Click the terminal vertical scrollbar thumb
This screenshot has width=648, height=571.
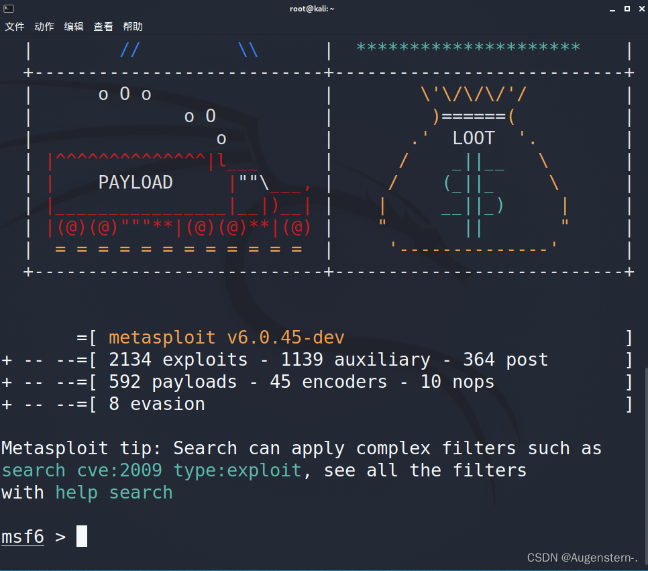coord(646,467)
